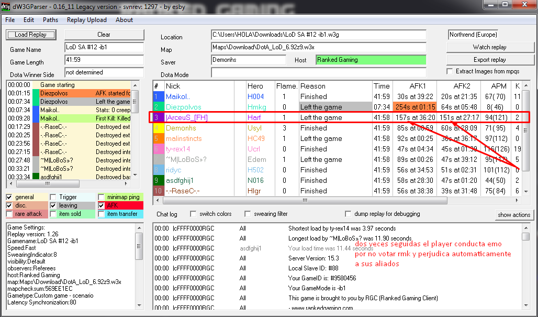Click the orange color cell of player 5
The image size is (538, 317).
[x=159, y=138]
